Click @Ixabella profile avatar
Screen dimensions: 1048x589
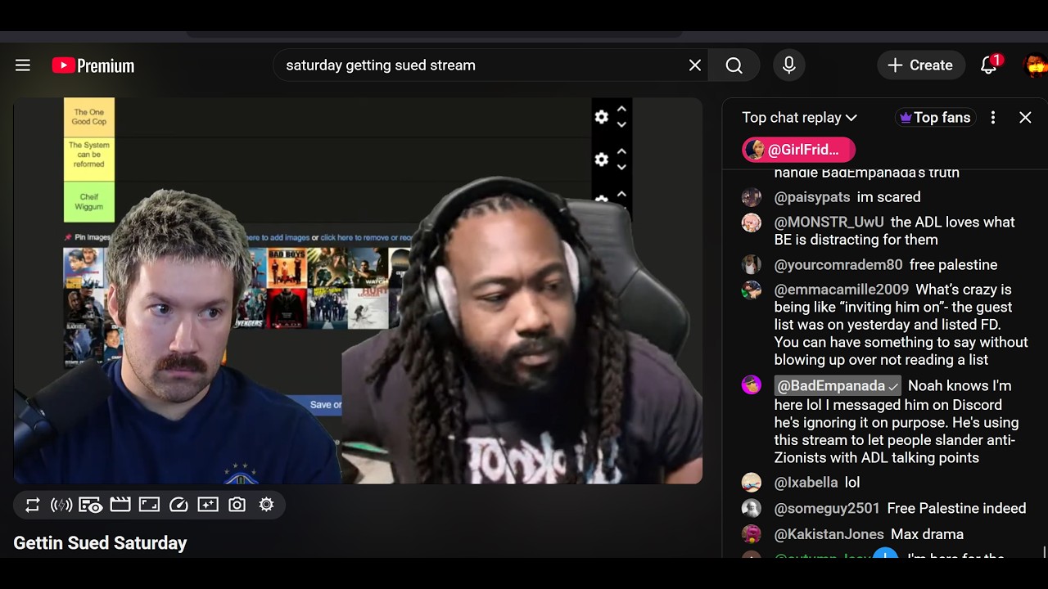[x=752, y=483]
